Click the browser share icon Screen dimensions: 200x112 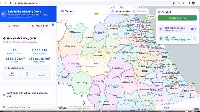[x=179, y=3]
